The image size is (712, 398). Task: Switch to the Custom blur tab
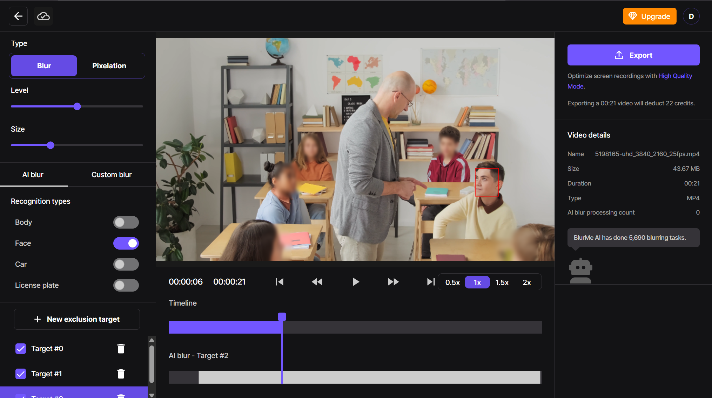coord(112,175)
